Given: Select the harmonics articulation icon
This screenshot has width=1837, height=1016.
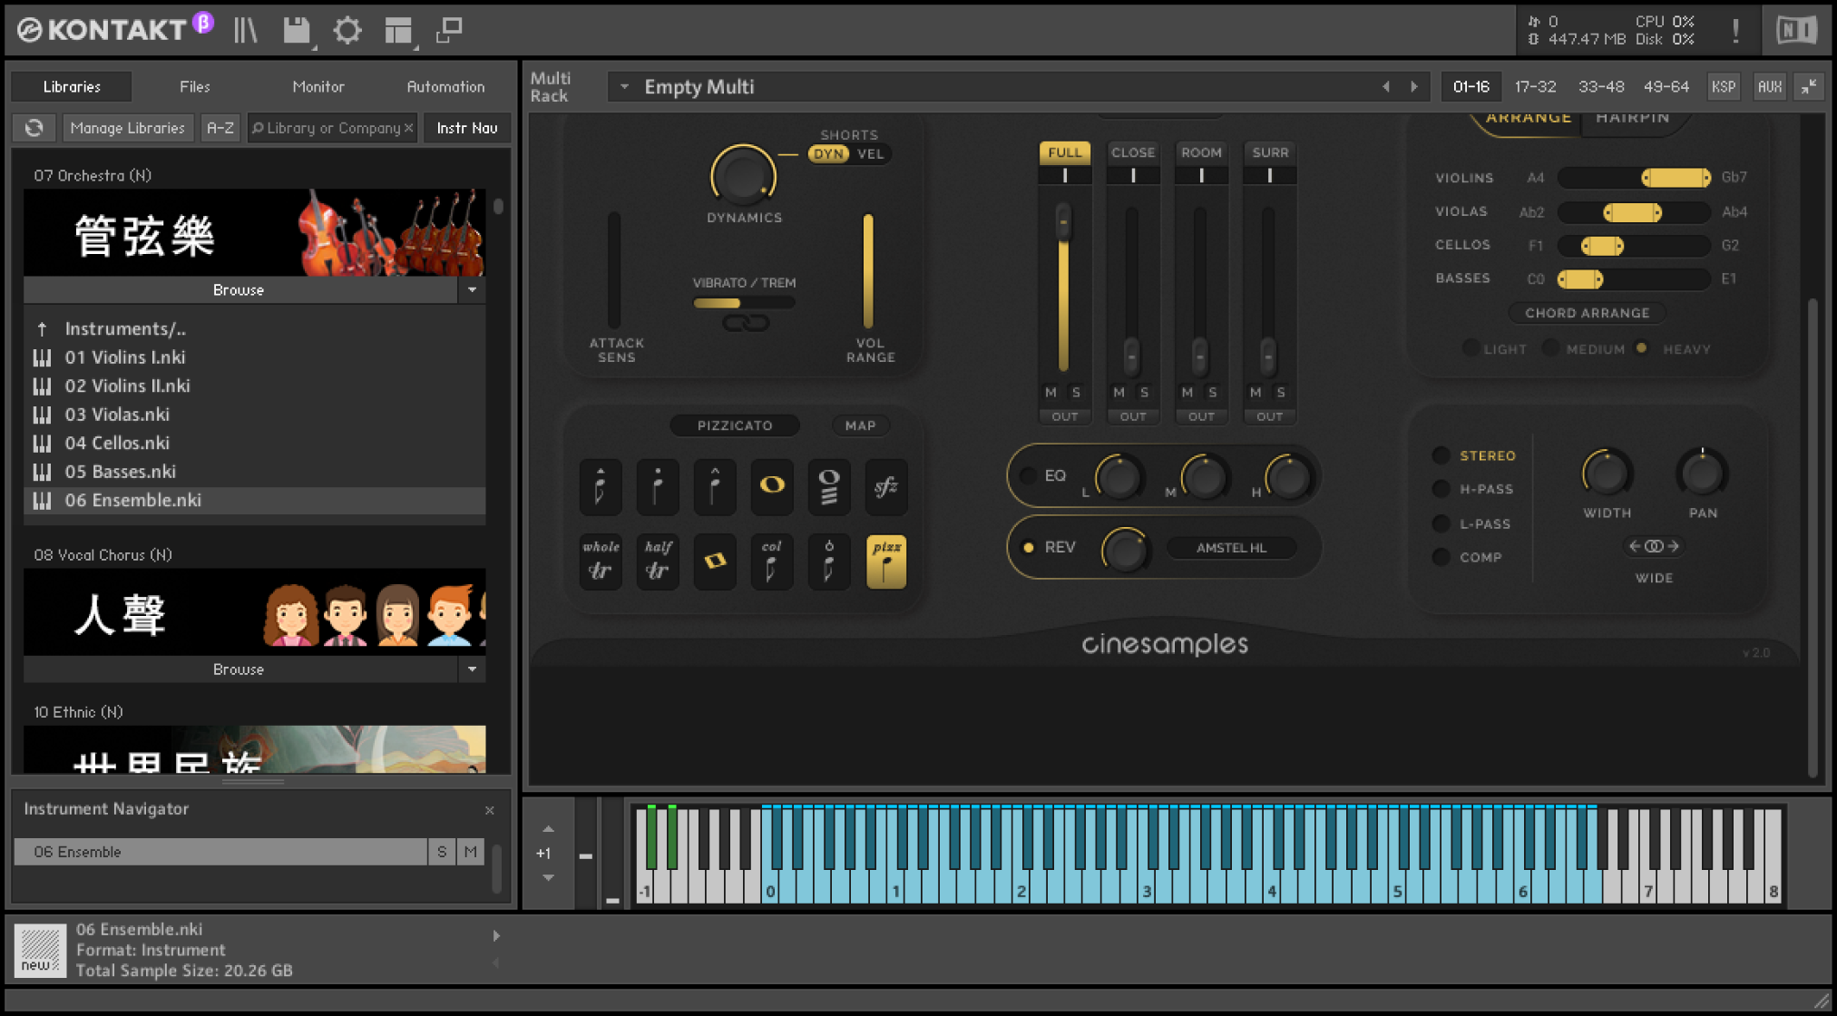Looking at the screenshot, I should click(828, 561).
